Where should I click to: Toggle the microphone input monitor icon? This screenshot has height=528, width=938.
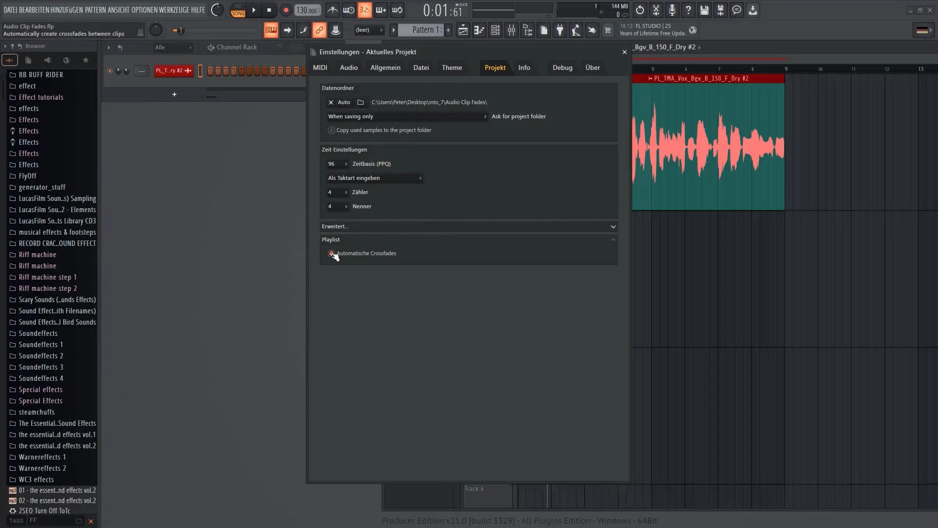(672, 10)
